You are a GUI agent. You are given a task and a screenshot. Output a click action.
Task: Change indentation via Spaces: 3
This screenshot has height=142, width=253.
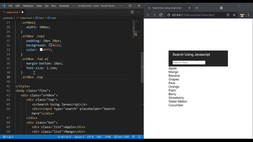pos(79,137)
